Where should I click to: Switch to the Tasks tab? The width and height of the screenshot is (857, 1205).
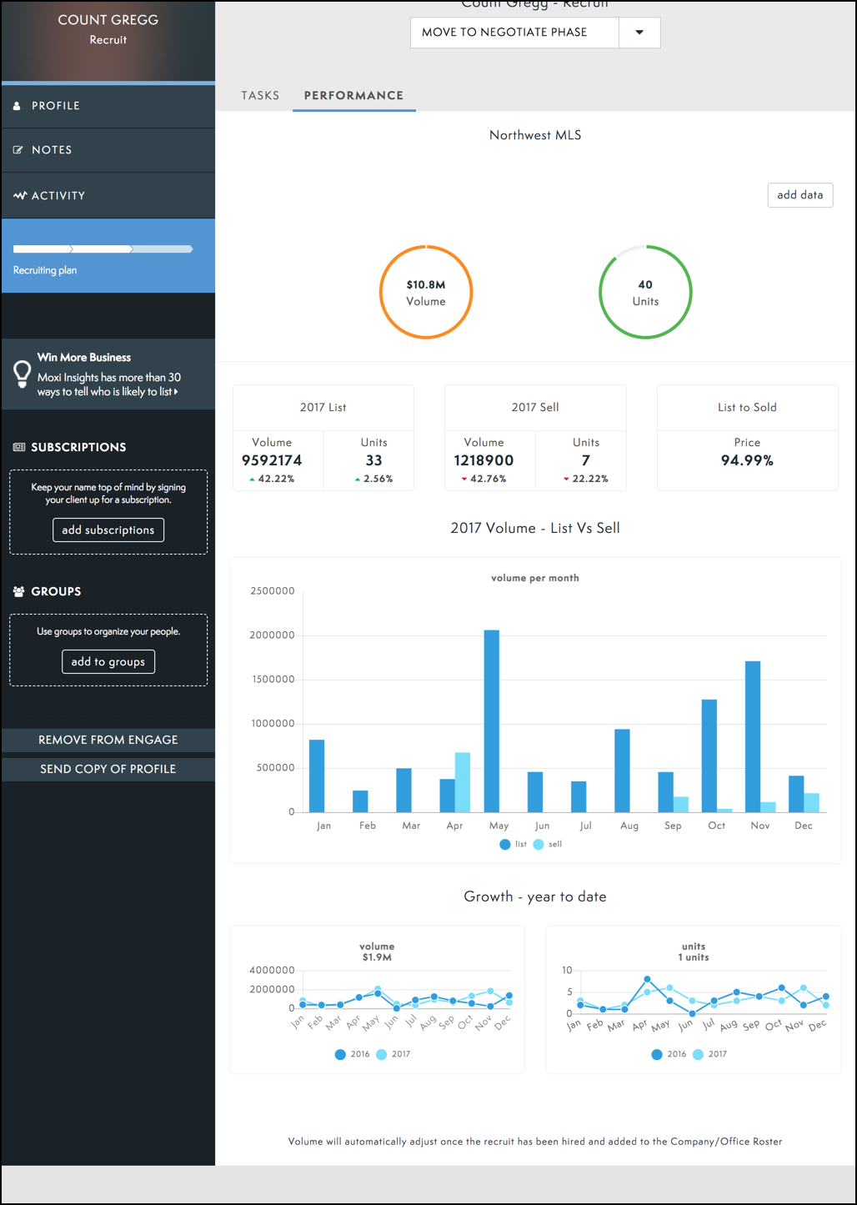tap(260, 95)
